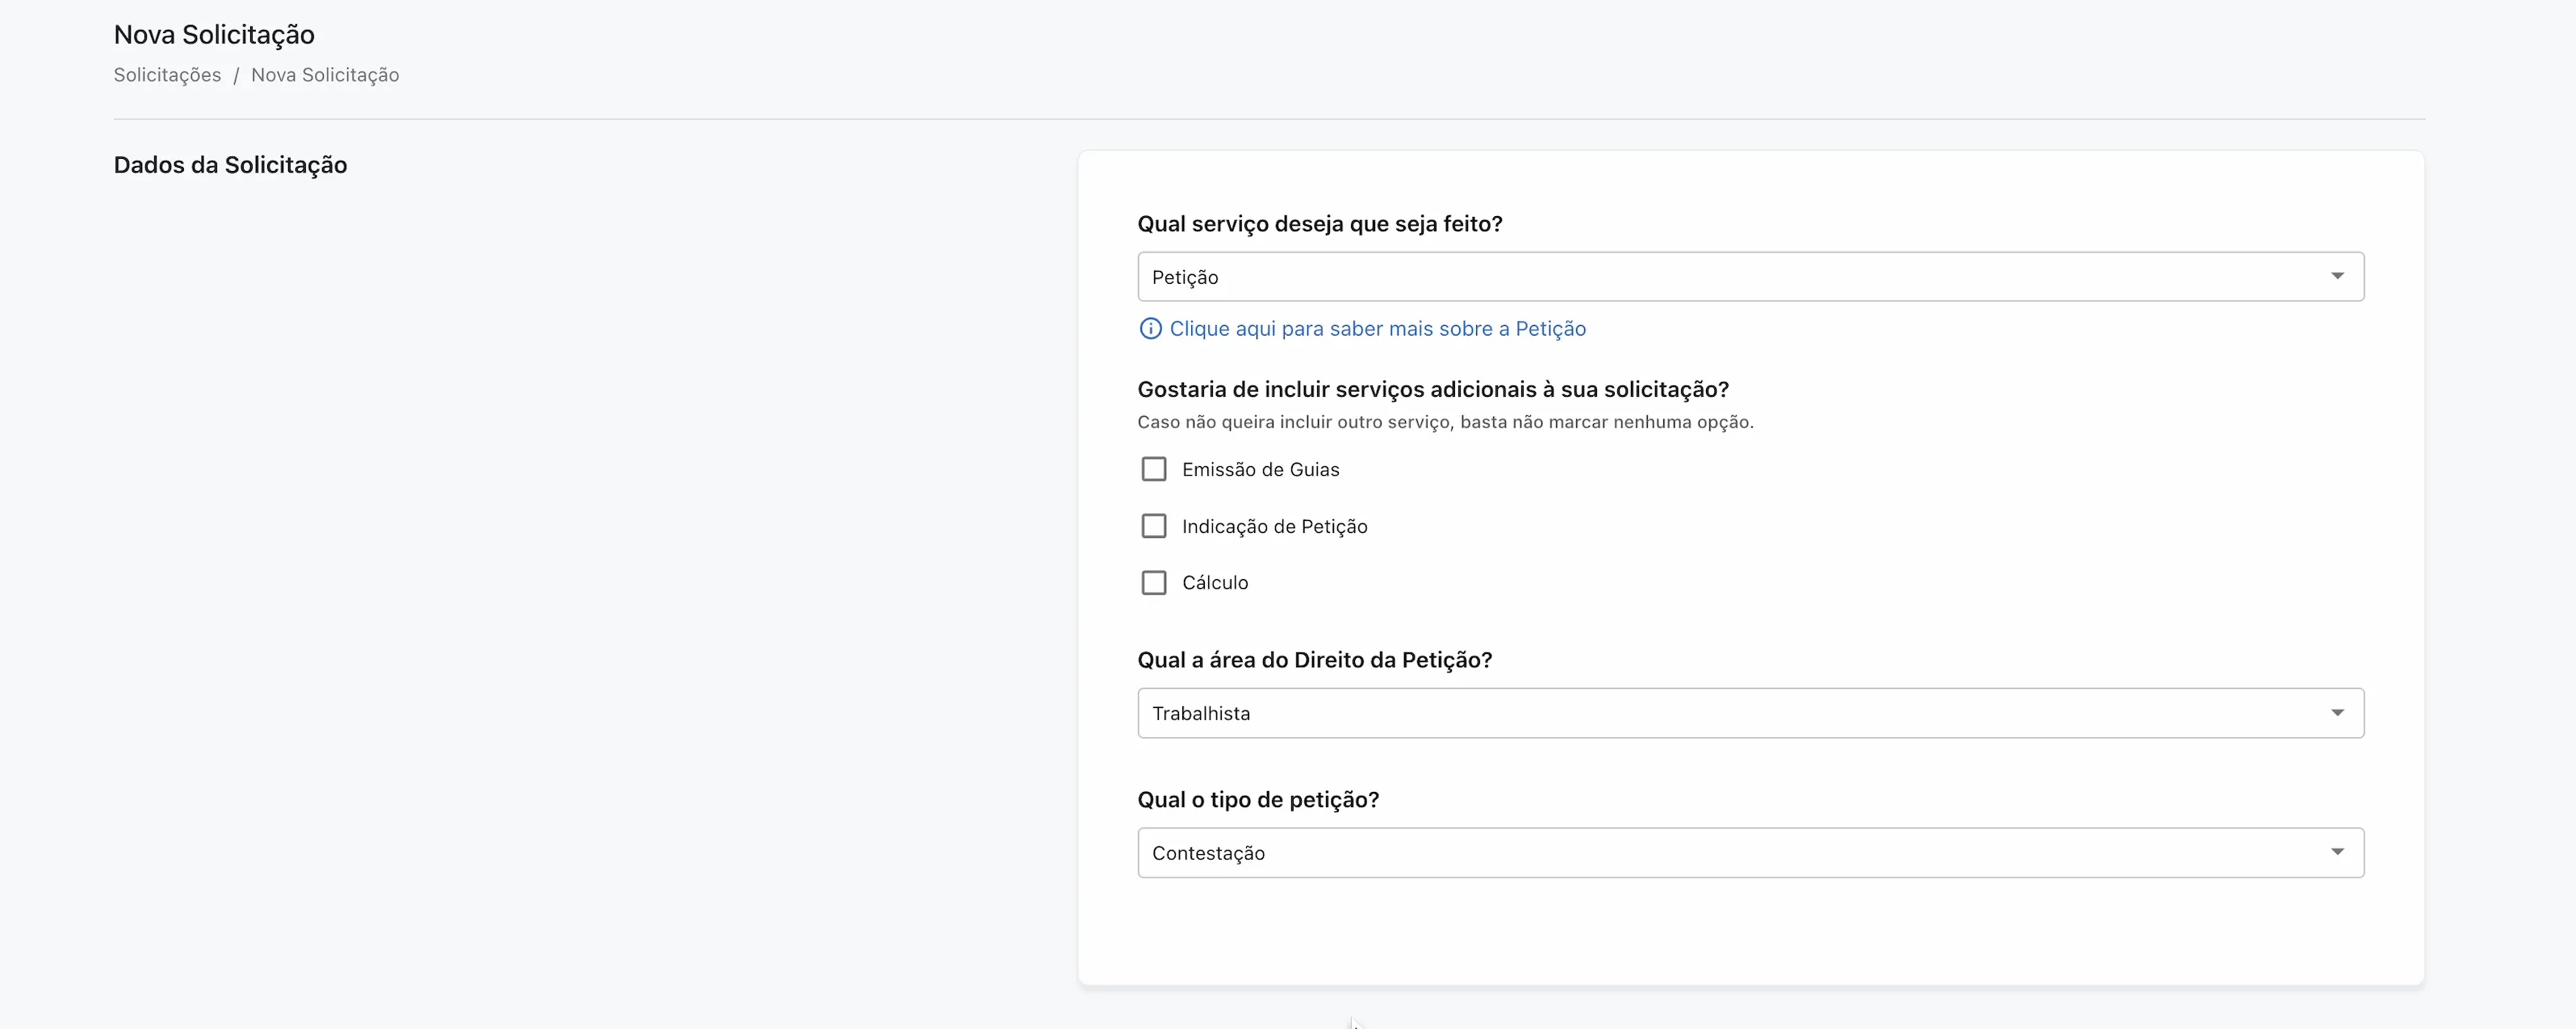
Task: Click the question 'Qual a área do Direito da Petição?'
Action: (x=1314, y=660)
